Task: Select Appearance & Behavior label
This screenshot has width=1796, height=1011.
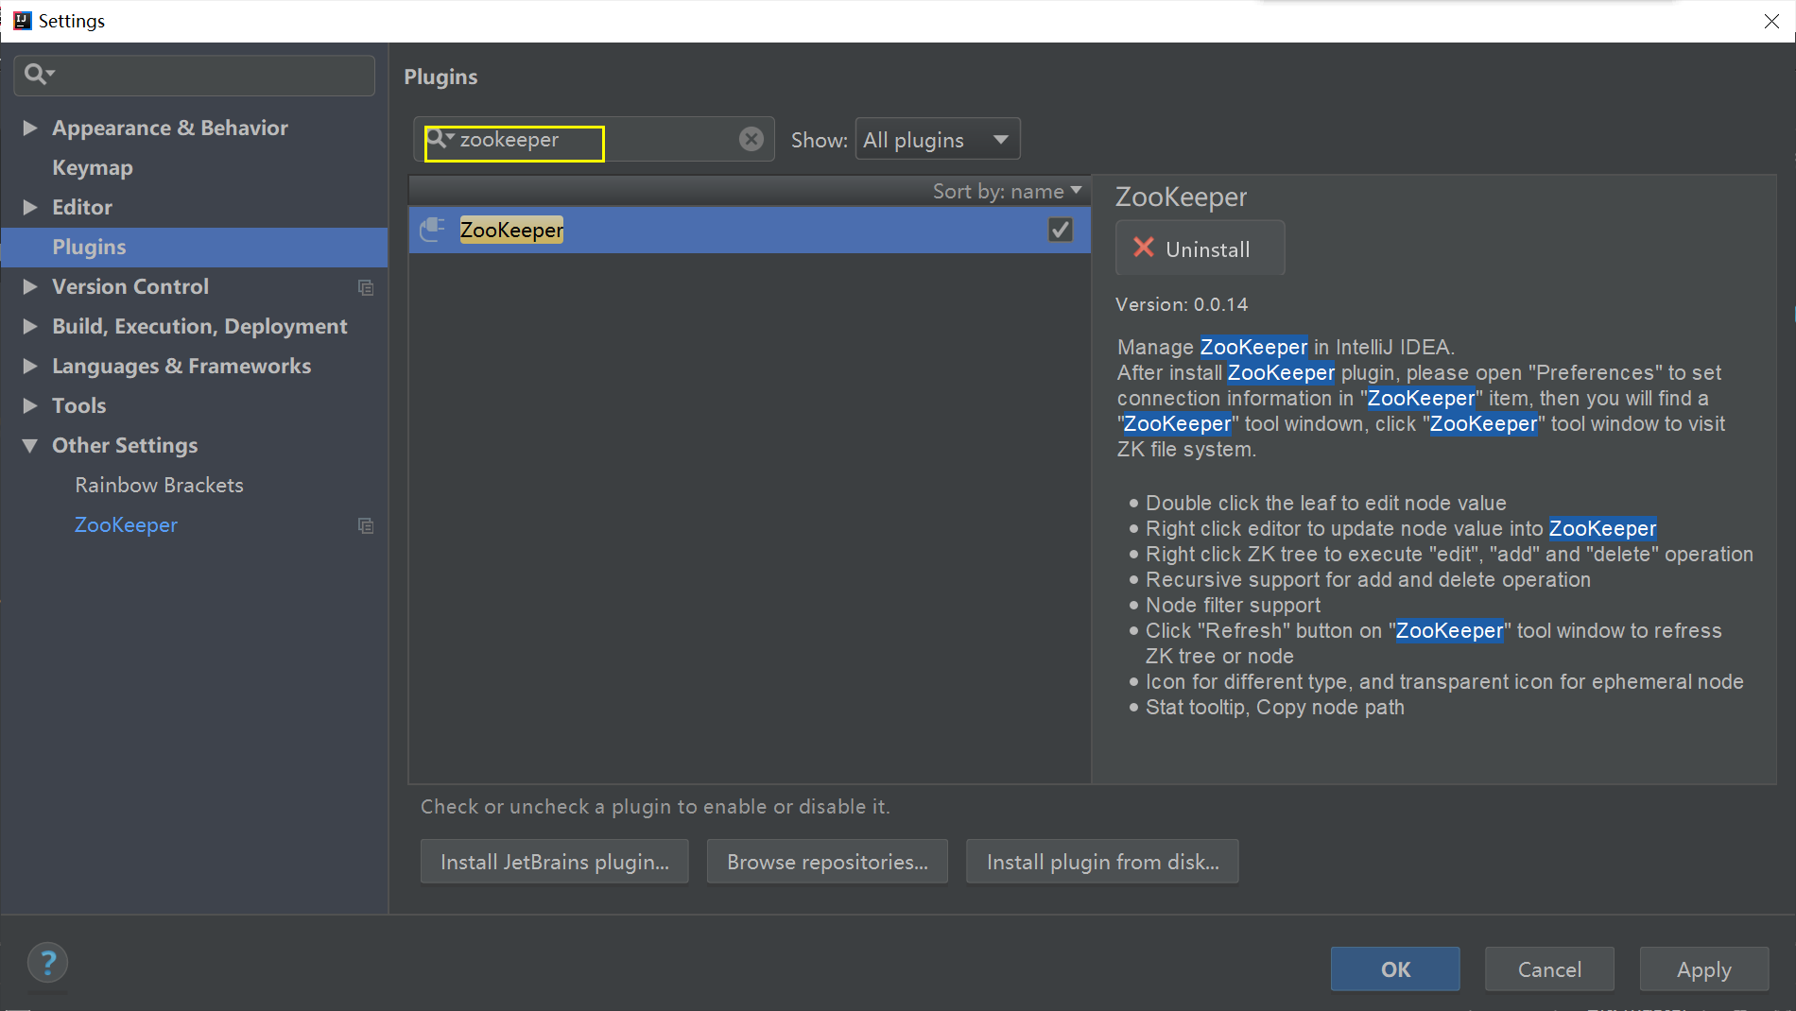Action: tap(170, 128)
